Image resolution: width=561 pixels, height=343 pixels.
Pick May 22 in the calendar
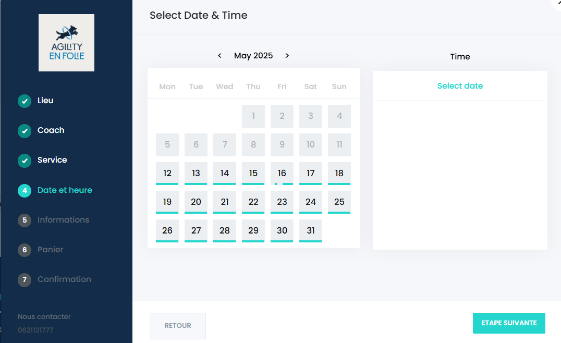(253, 202)
